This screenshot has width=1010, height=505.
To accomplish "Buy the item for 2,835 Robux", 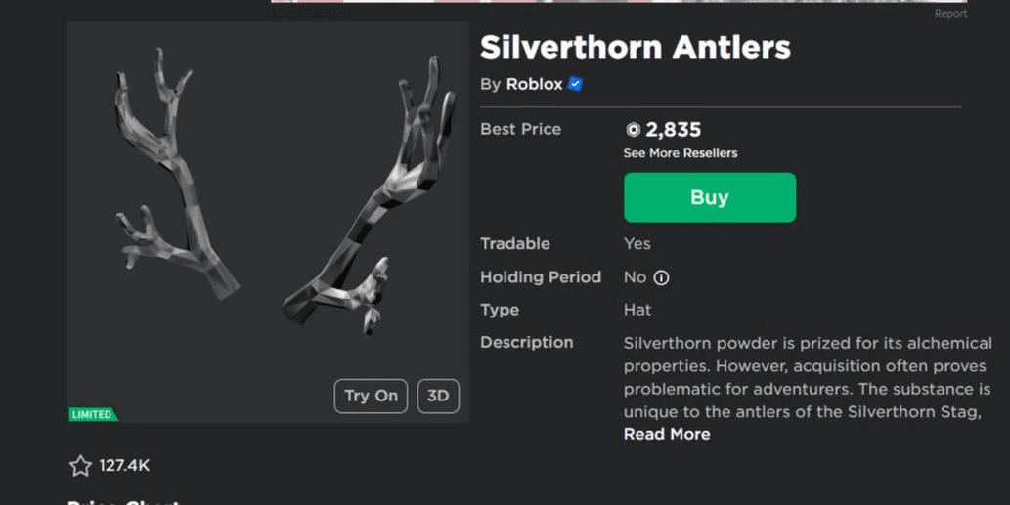I will 710,197.
